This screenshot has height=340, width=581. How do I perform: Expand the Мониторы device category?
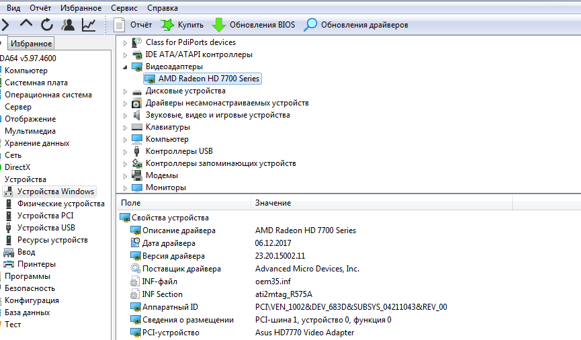pos(126,187)
